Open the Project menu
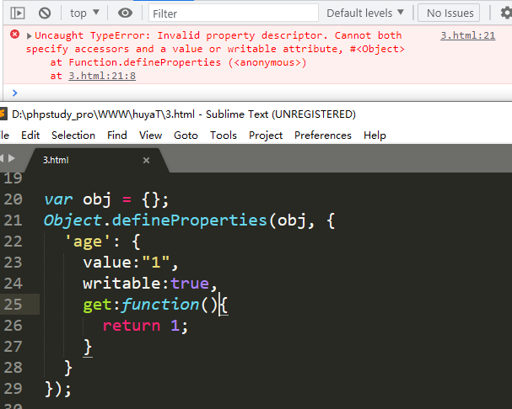 266,135
